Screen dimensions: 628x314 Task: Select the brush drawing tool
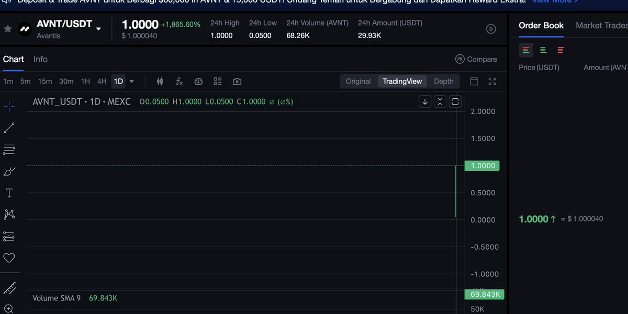point(9,171)
